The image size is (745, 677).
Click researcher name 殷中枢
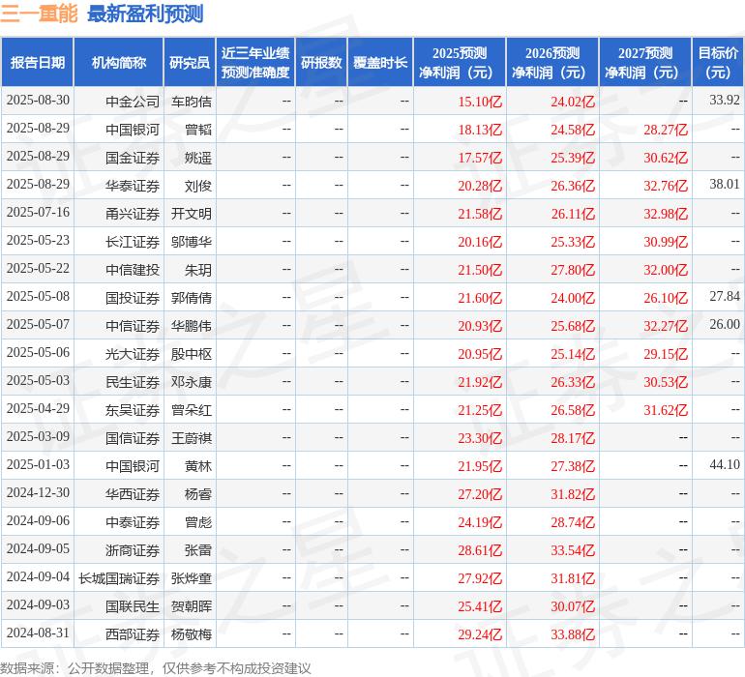tap(192, 353)
